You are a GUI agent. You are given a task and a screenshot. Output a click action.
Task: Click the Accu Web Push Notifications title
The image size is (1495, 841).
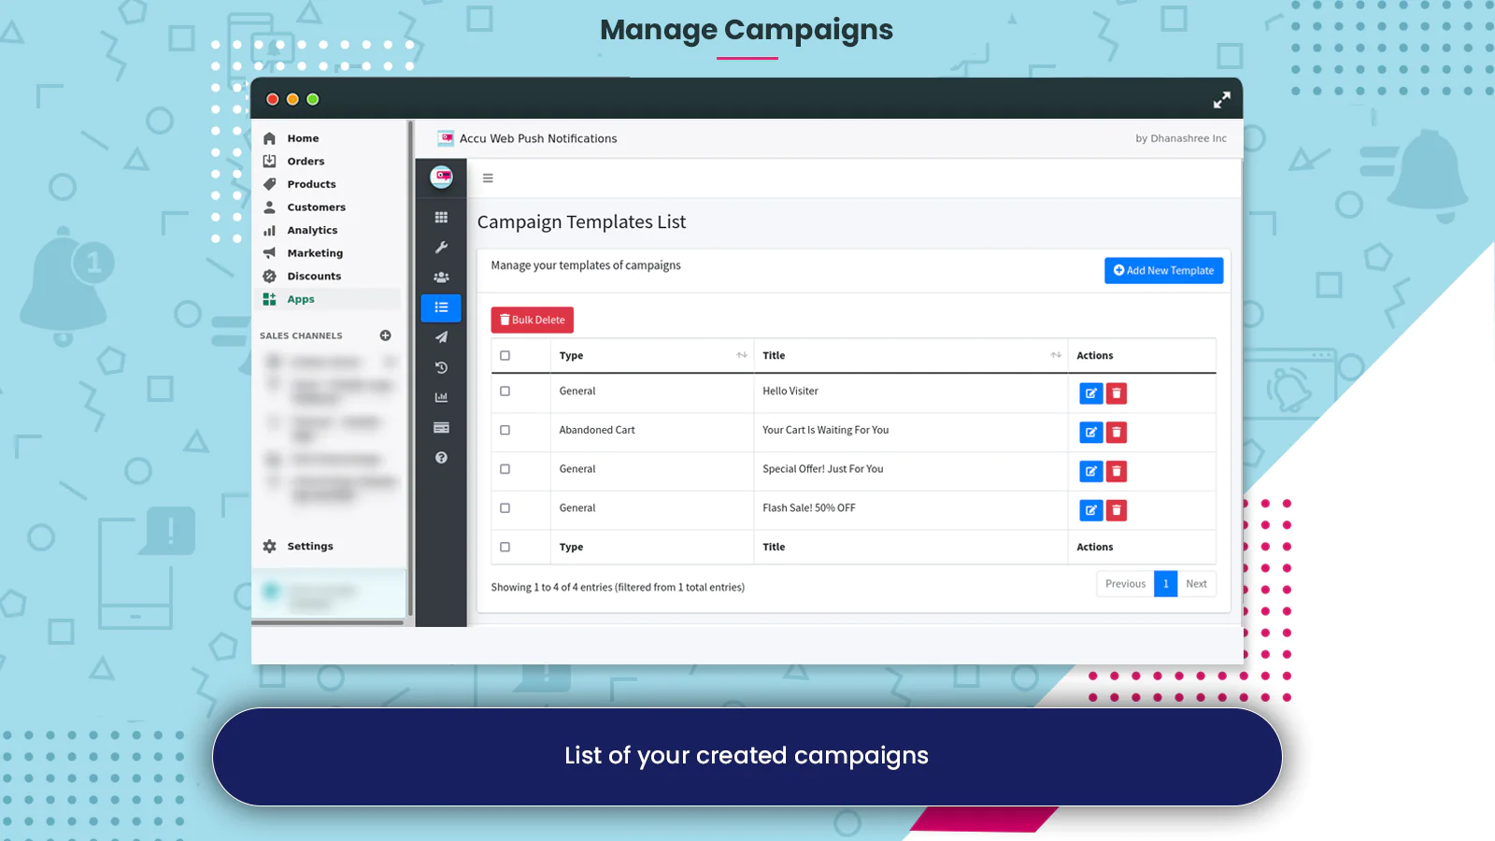[538, 138]
